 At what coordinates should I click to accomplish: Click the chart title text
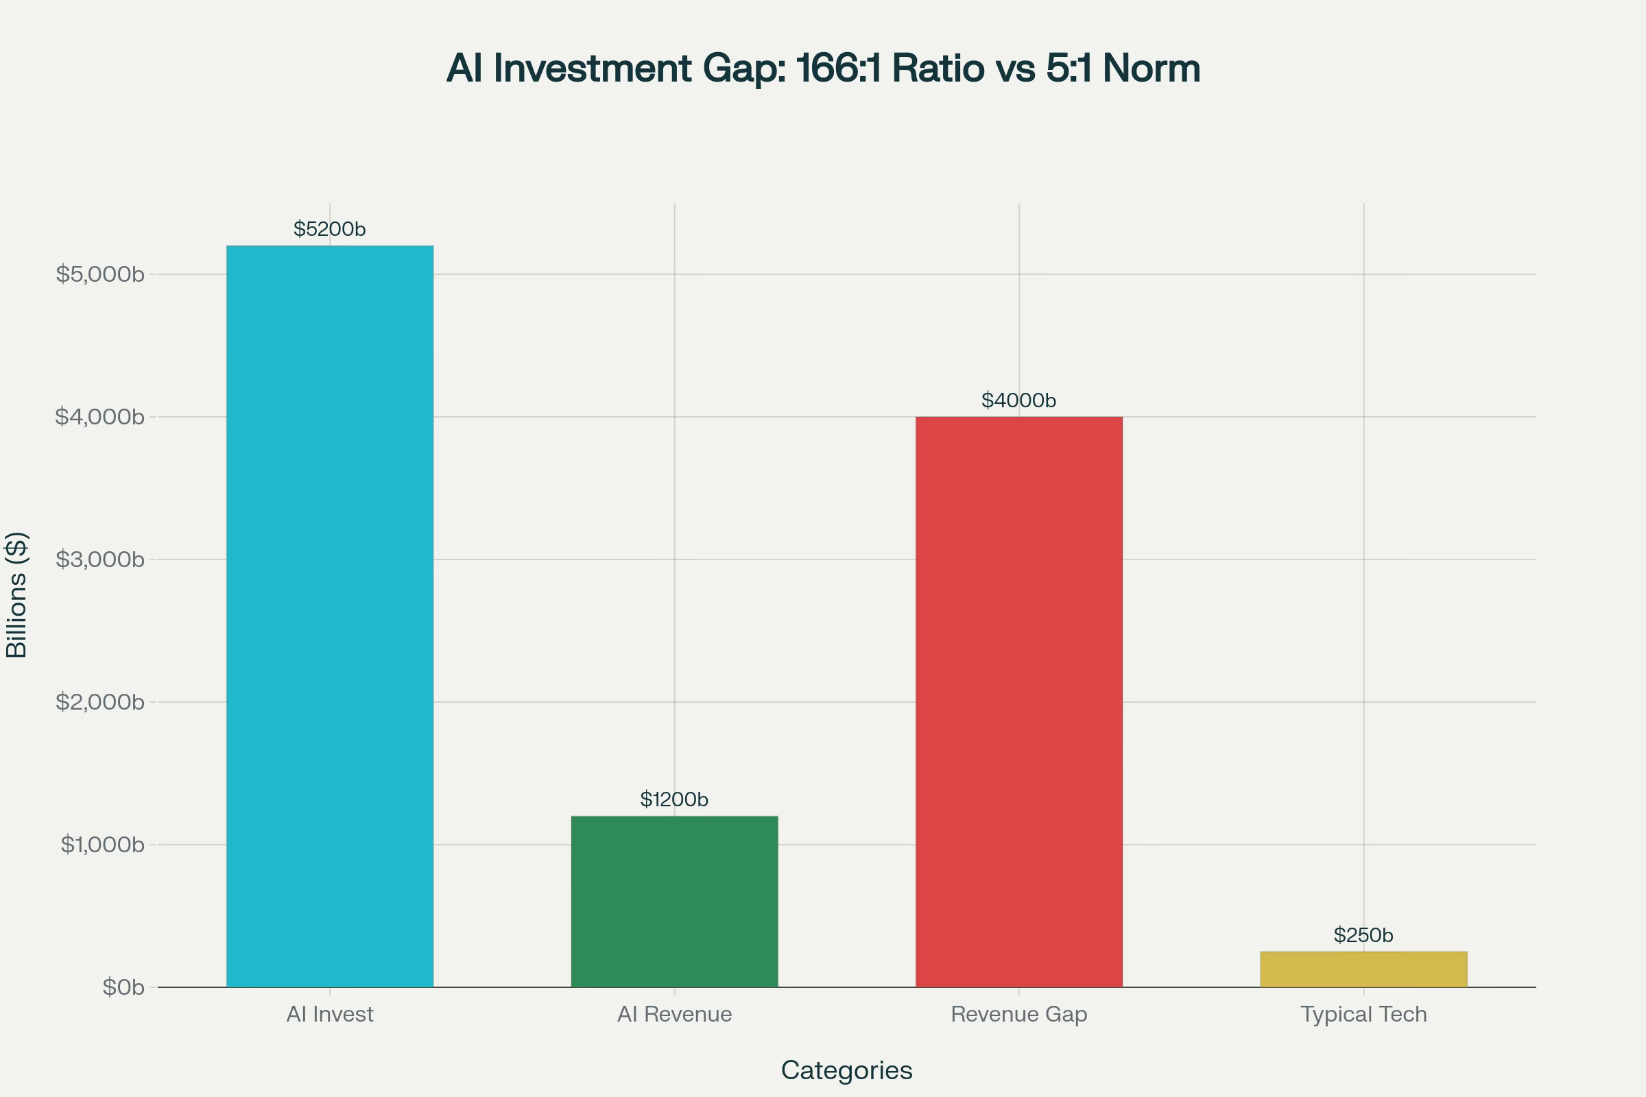823,69
